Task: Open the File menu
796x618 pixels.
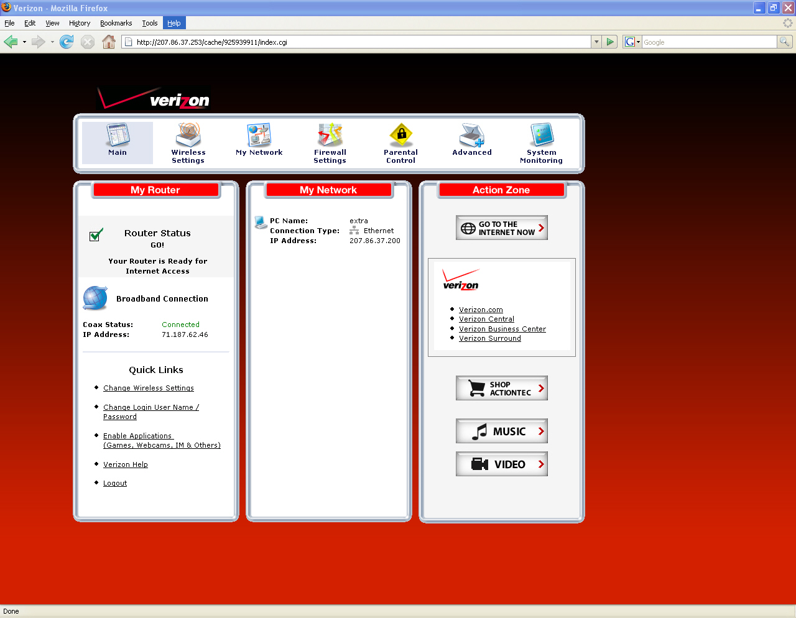Action: pos(9,23)
